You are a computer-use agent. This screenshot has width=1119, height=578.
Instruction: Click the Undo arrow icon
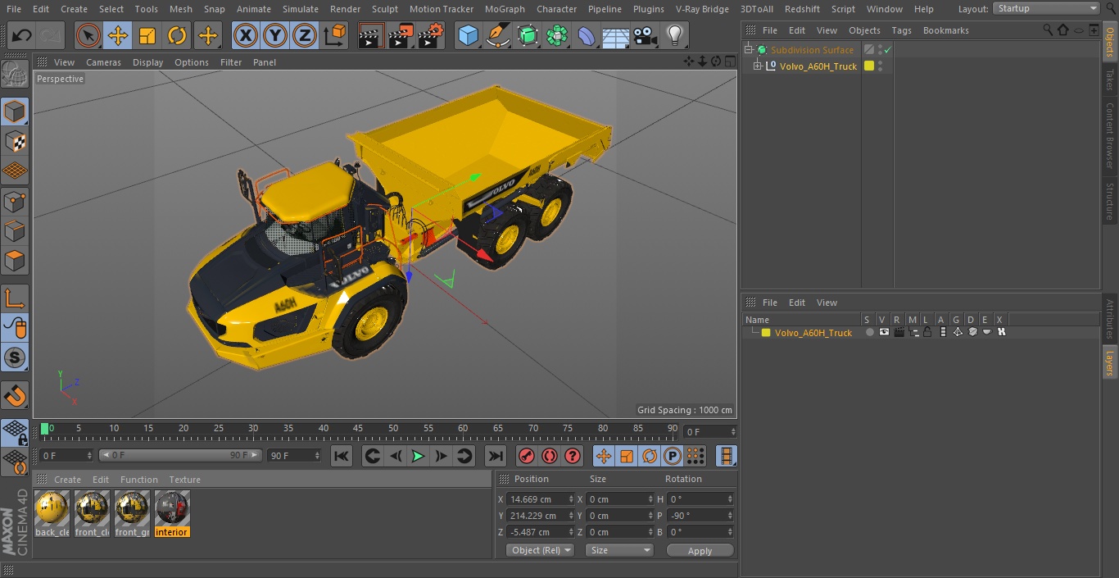(x=22, y=35)
